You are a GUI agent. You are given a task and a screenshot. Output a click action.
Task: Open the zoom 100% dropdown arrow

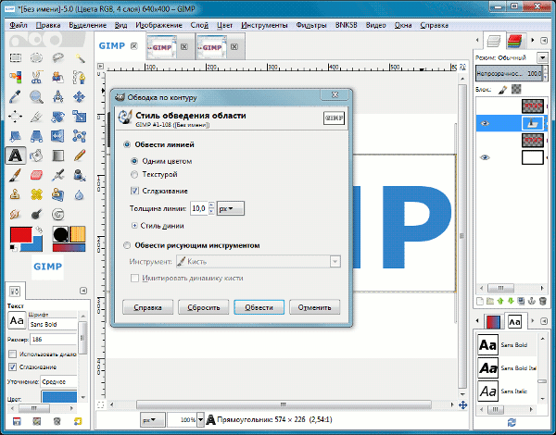tap(201, 420)
